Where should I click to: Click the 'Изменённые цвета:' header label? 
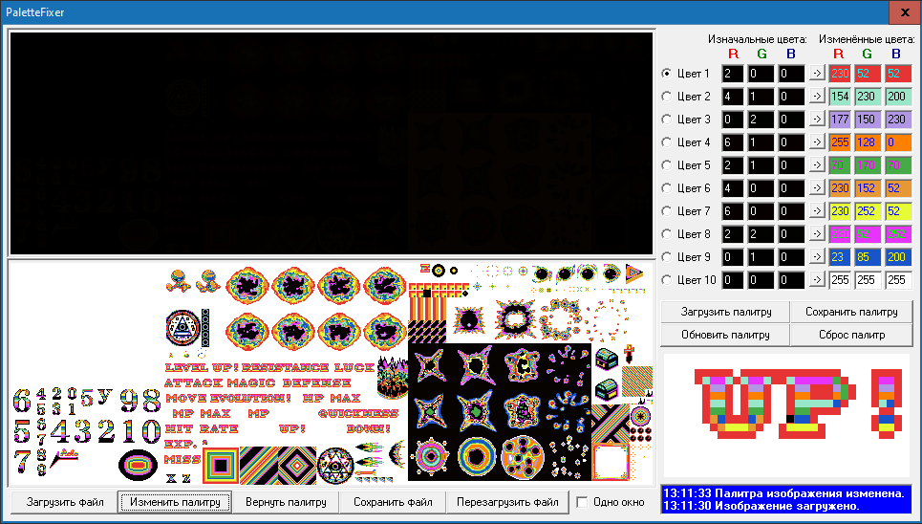(x=867, y=40)
